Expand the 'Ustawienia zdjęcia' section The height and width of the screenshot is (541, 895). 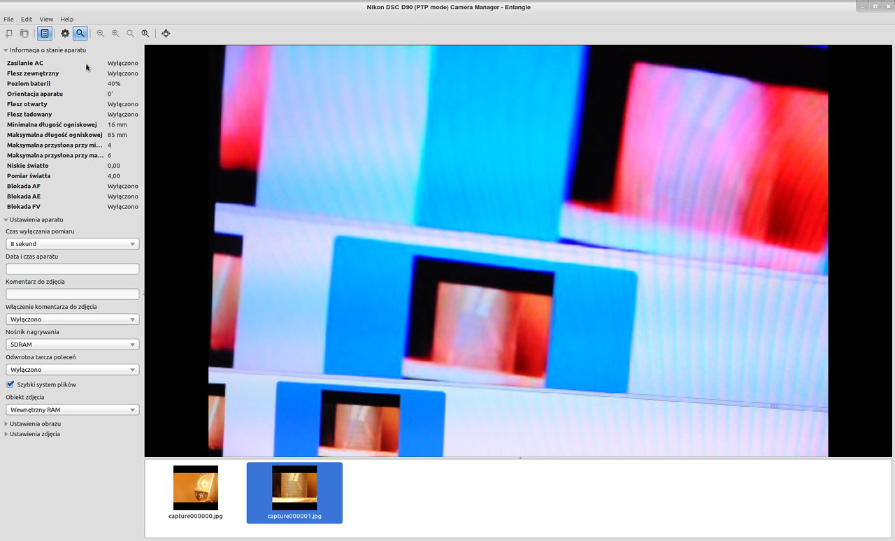[32, 434]
